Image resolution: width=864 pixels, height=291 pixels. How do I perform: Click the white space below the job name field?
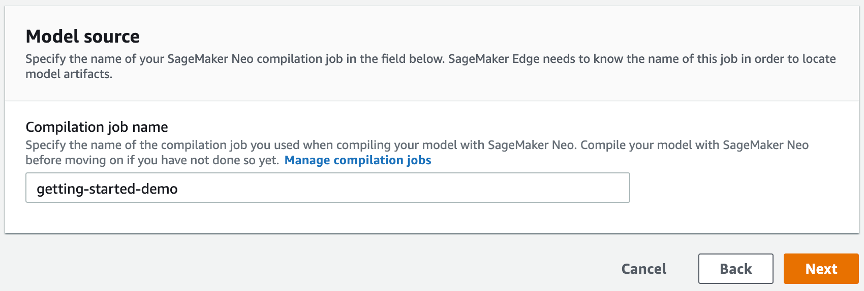point(327,218)
